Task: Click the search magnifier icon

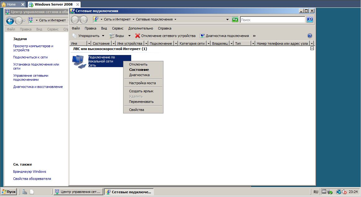Action: (310, 20)
